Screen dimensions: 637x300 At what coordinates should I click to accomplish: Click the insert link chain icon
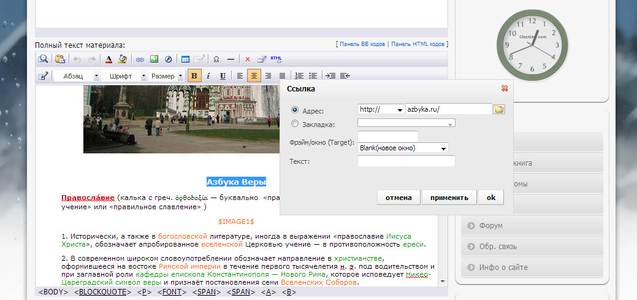coord(140,60)
